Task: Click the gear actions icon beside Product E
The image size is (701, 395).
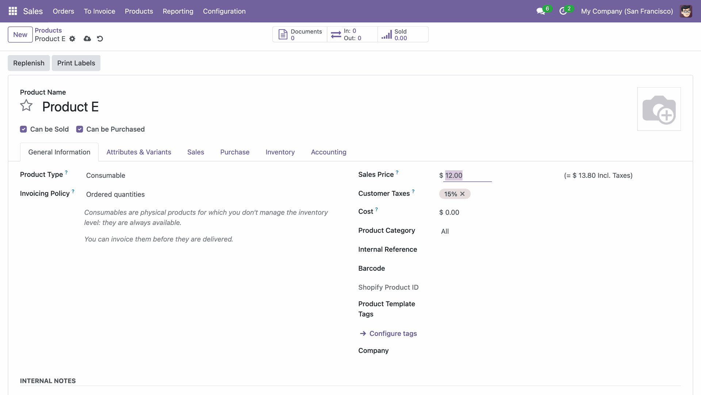Action: 72,39
